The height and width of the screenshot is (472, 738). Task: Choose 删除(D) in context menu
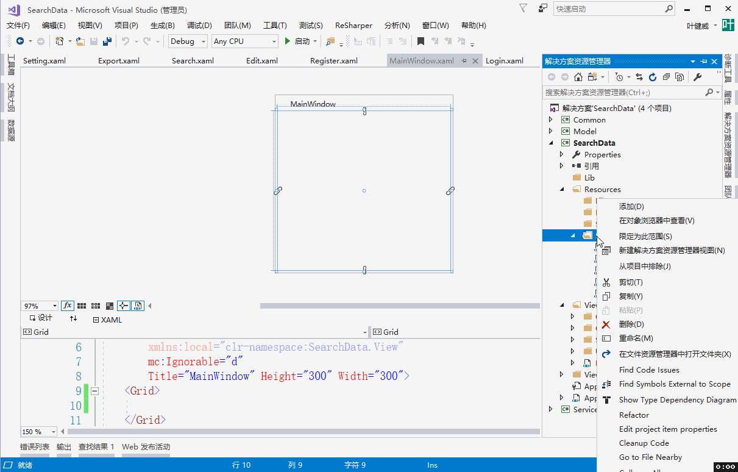click(x=631, y=324)
